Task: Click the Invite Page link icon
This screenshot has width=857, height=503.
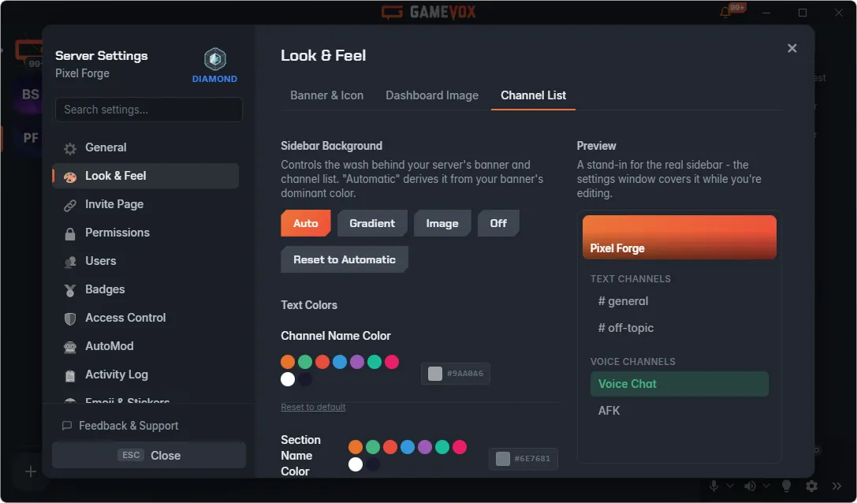Action: pos(70,205)
